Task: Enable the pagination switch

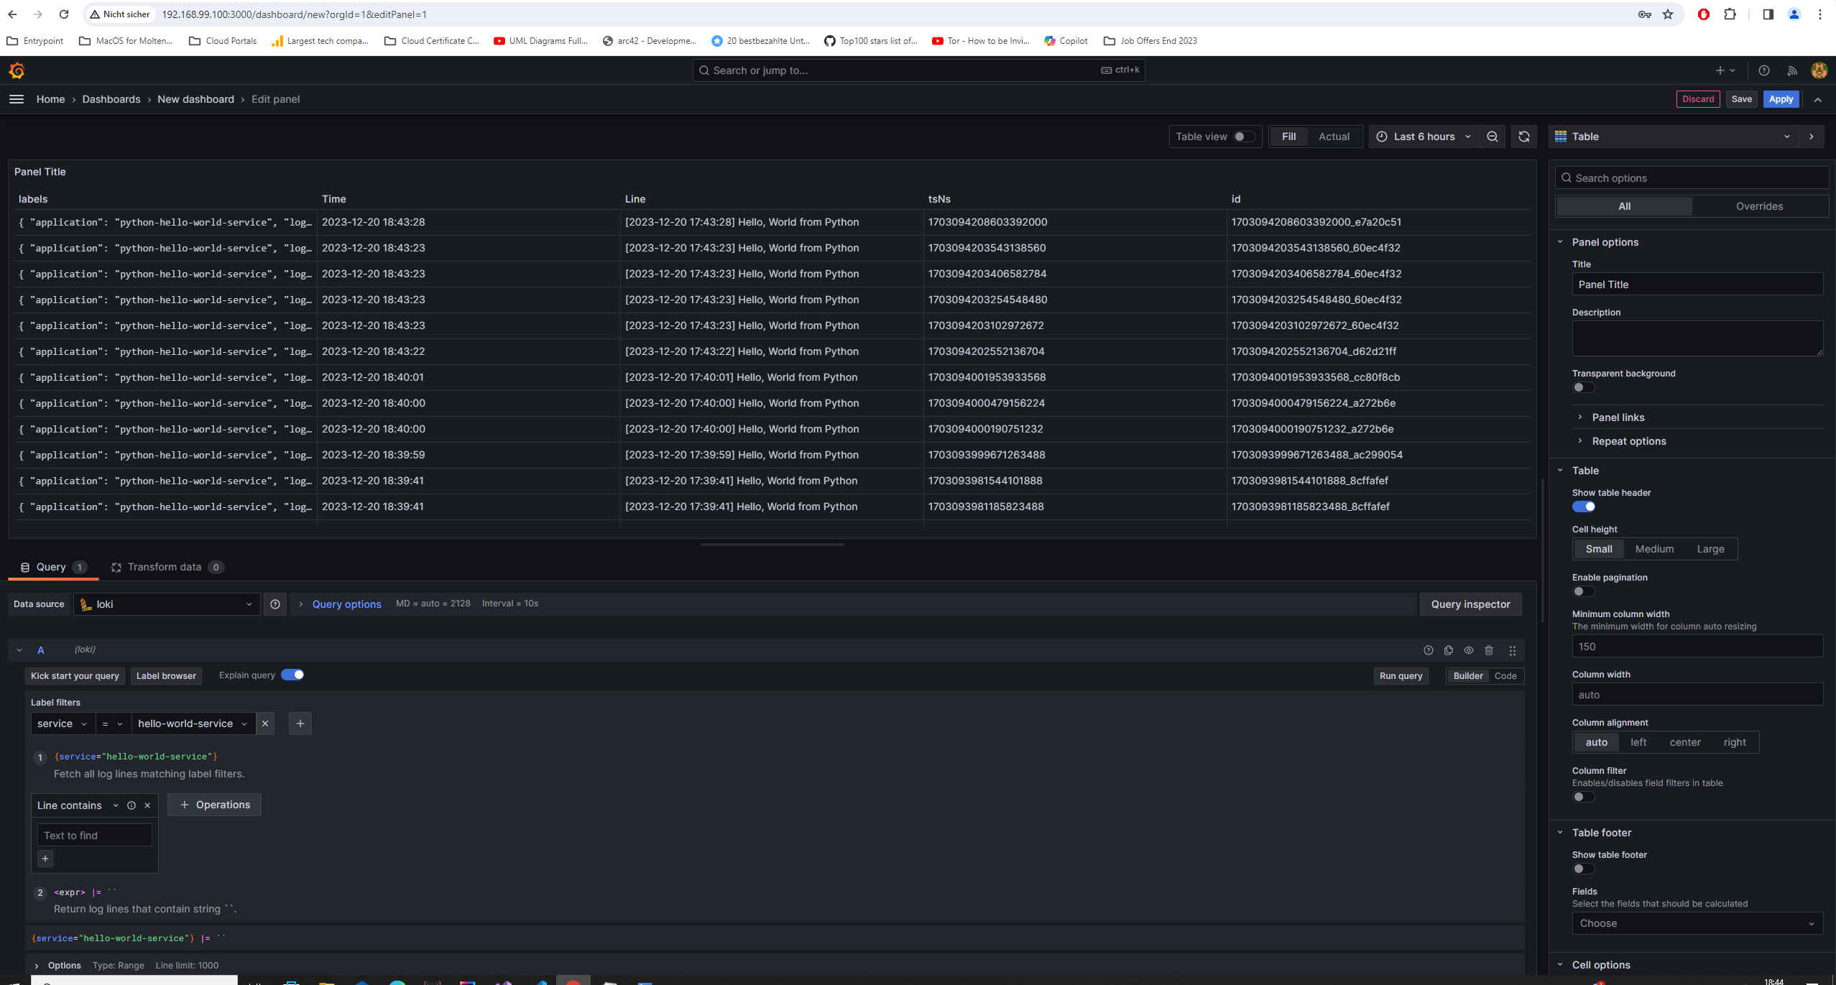Action: click(1583, 591)
